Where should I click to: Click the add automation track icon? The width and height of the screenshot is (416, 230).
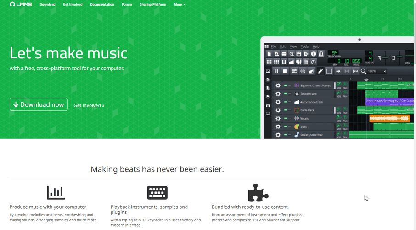(311, 71)
